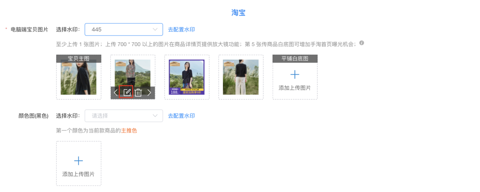Click the edit icon on second image
This screenshot has width=480, height=192.
127,92
